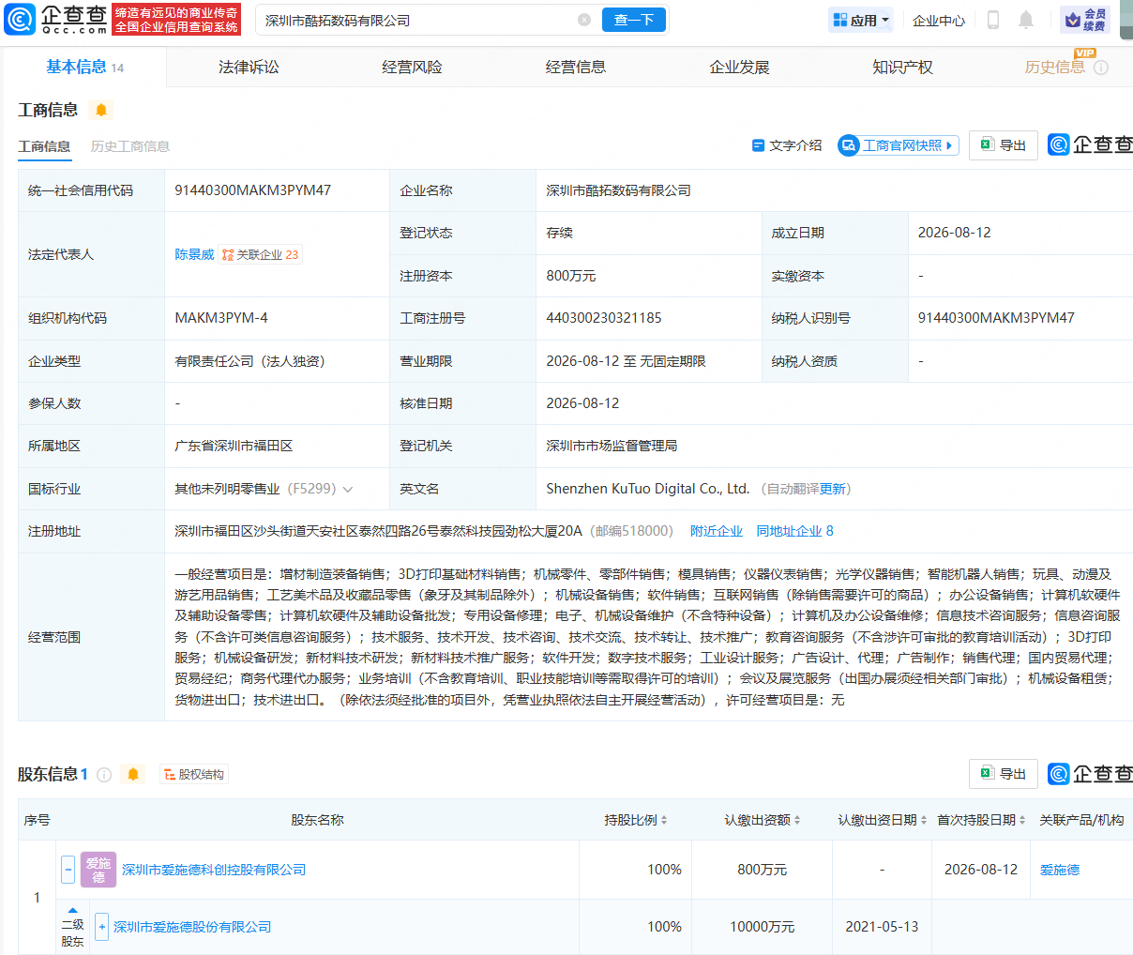This screenshot has height=955, width=1133.
Task: Click 广东省深圳市福田区 region value
Action: [x=234, y=446]
